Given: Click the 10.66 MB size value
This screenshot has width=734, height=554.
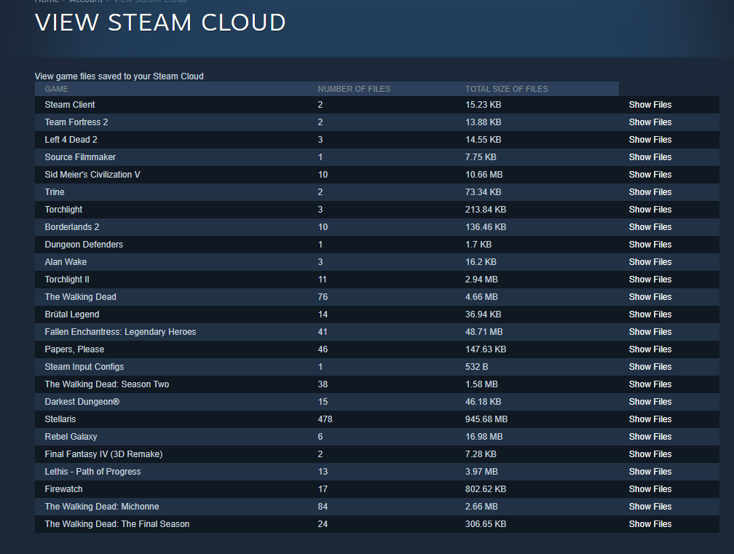Looking at the screenshot, I should click(484, 175).
